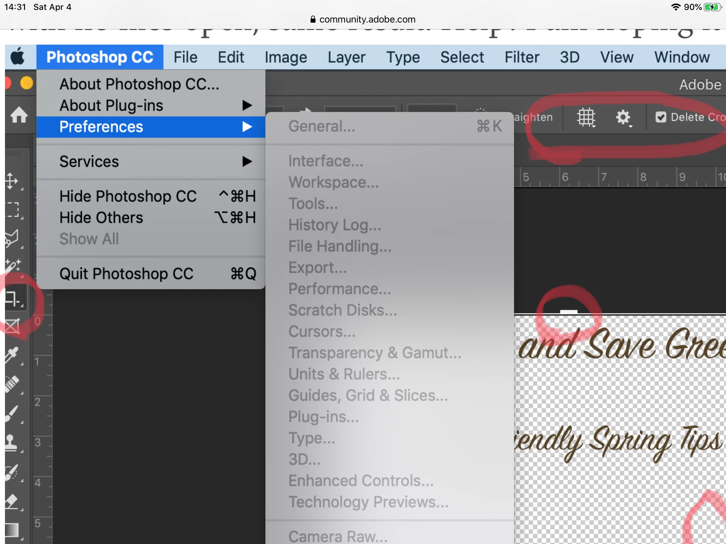Screen dimensions: 726x544
Task: Open the crop overlay grid options
Action: (586, 117)
